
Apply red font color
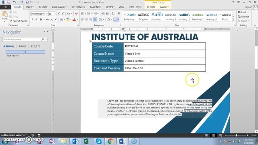pyautogui.click(x=74, y=20)
